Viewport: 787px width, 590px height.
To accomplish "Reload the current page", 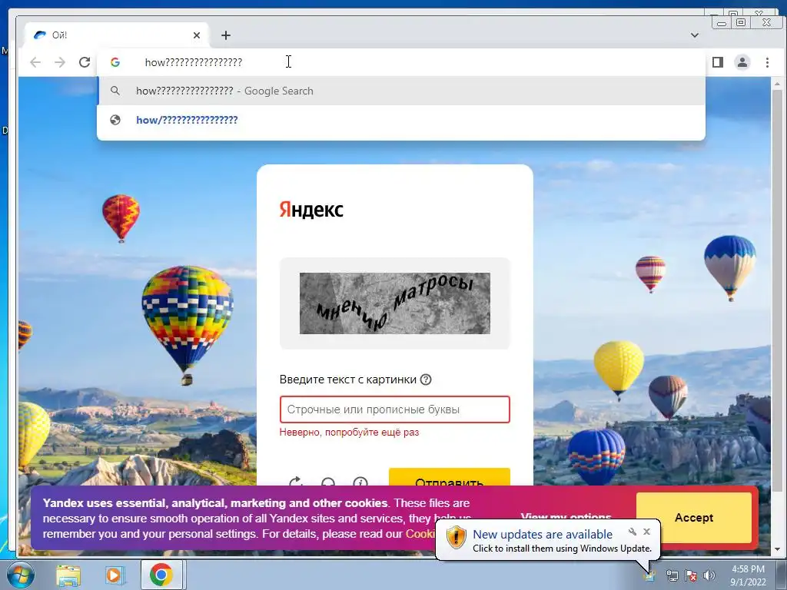I will pyautogui.click(x=85, y=62).
